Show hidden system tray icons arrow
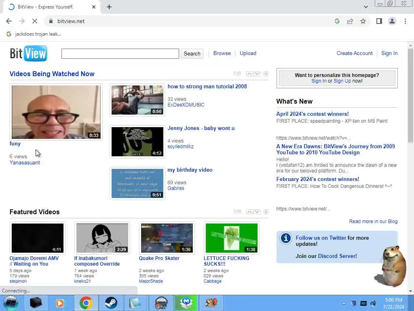 click(x=344, y=303)
